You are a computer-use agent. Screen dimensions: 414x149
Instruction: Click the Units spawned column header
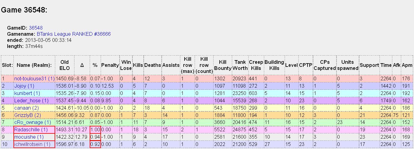[347, 65]
